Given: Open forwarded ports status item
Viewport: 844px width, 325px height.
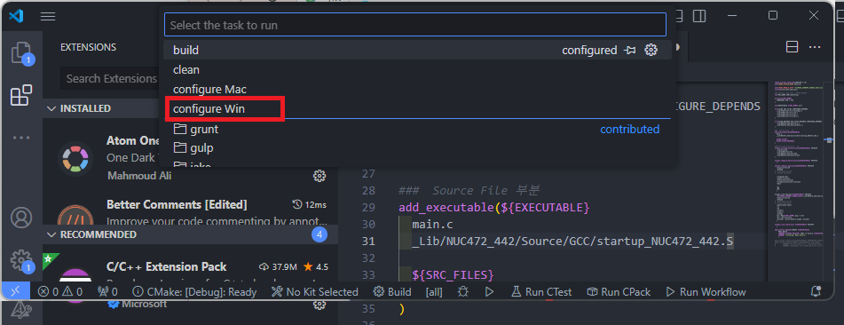Looking at the screenshot, I should point(107,292).
